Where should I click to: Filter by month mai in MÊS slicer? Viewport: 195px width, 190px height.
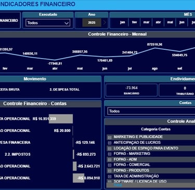tap(170, 22)
